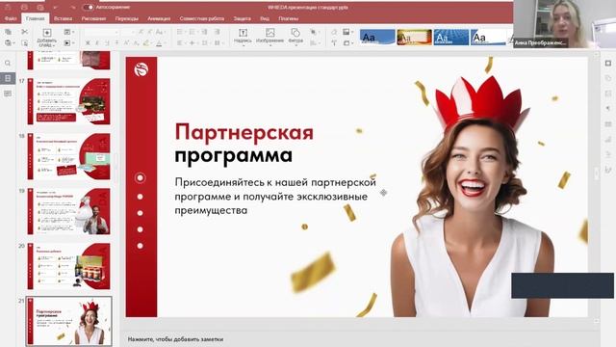The height and width of the screenshot is (347, 616).
Task: Click the Cut scissors icon
Action: tap(24, 32)
